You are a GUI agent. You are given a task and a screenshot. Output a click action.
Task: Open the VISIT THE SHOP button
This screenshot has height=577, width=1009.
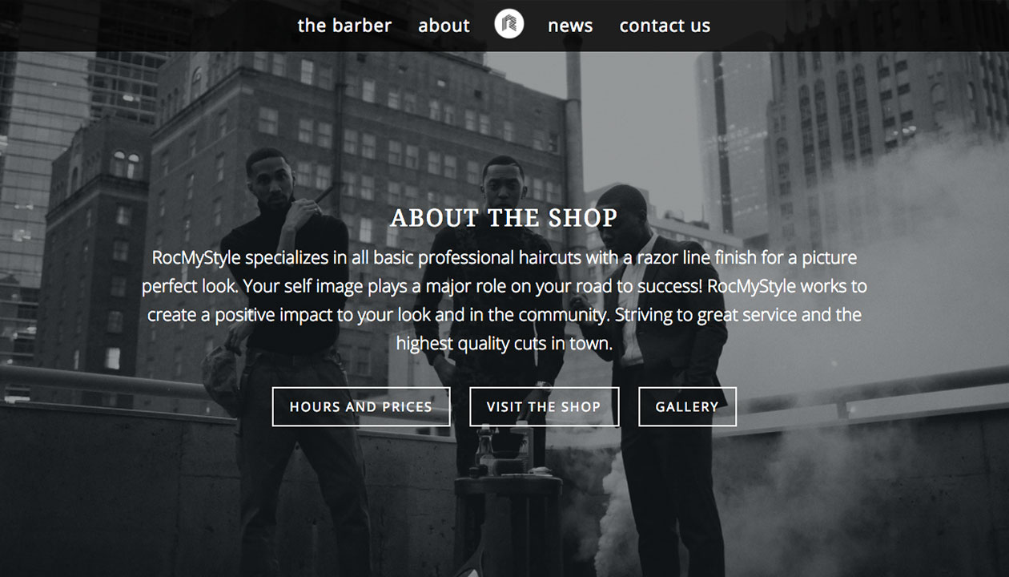click(544, 407)
